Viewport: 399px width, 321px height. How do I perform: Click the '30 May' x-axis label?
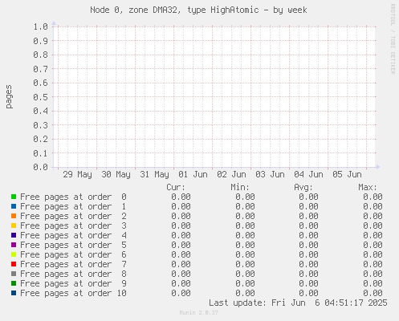(116, 175)
